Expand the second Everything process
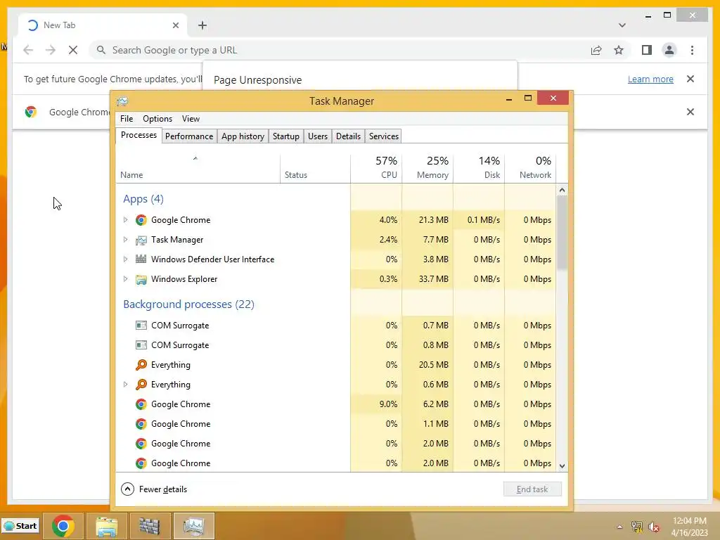Viewport: 720px width, 540px height. click(x=125, y=385)
